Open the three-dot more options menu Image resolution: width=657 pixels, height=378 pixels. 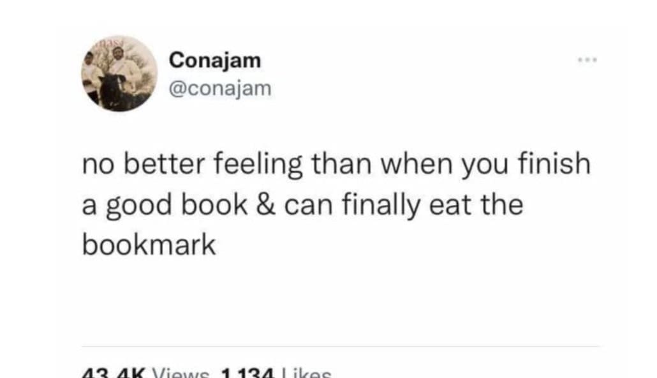click(588, 61)
